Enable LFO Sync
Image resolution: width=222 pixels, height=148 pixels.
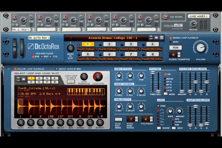158,106
